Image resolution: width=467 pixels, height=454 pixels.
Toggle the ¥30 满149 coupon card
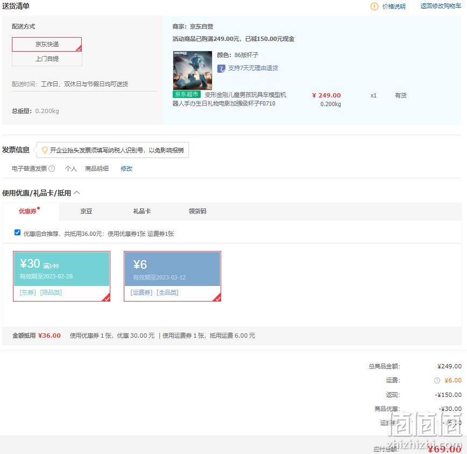coord(62,276)
